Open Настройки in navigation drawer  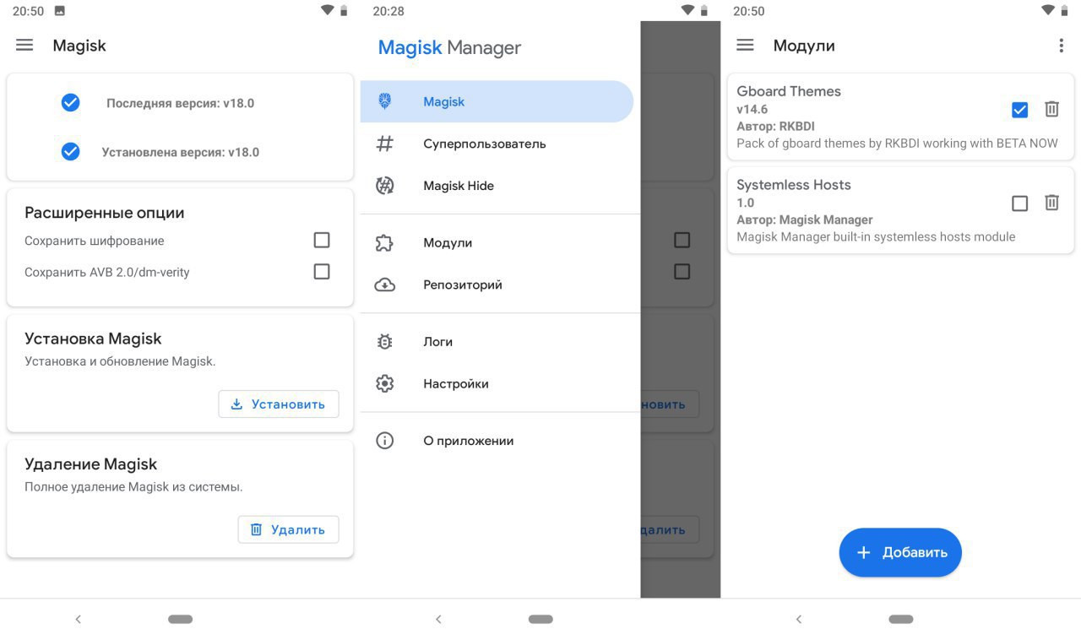[500, 383]
